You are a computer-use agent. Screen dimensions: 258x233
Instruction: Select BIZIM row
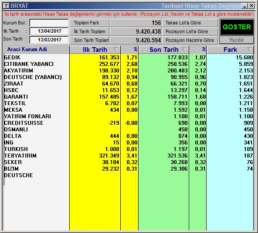pyautogui.click(x=11, y=169)
